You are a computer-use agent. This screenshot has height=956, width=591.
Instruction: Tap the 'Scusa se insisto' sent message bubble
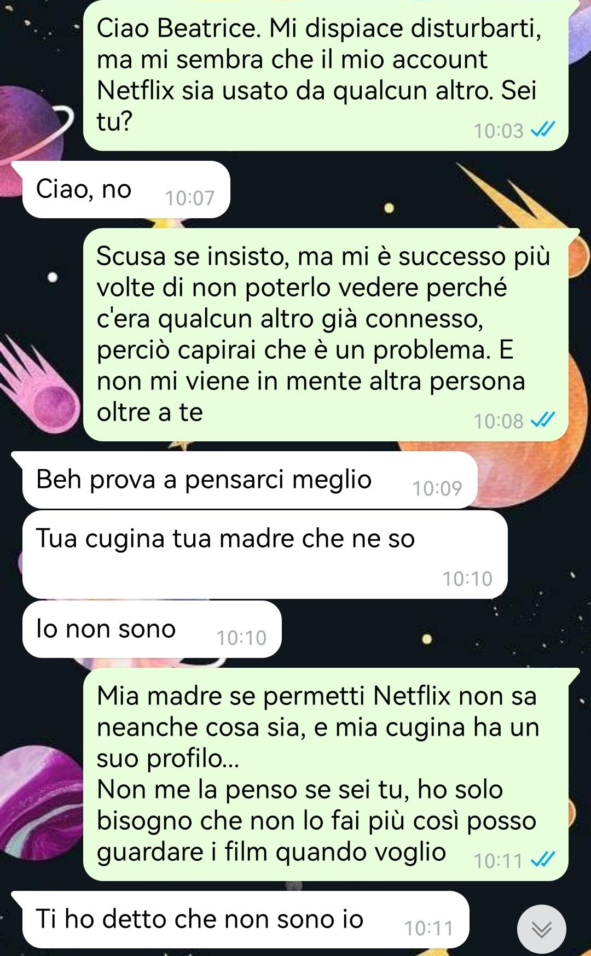(326, 335)
